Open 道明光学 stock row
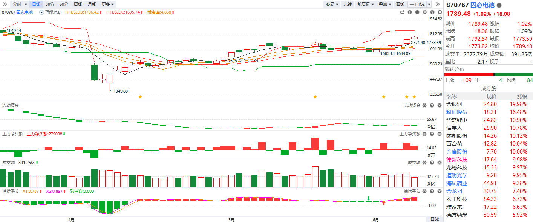 pos(488,175)
